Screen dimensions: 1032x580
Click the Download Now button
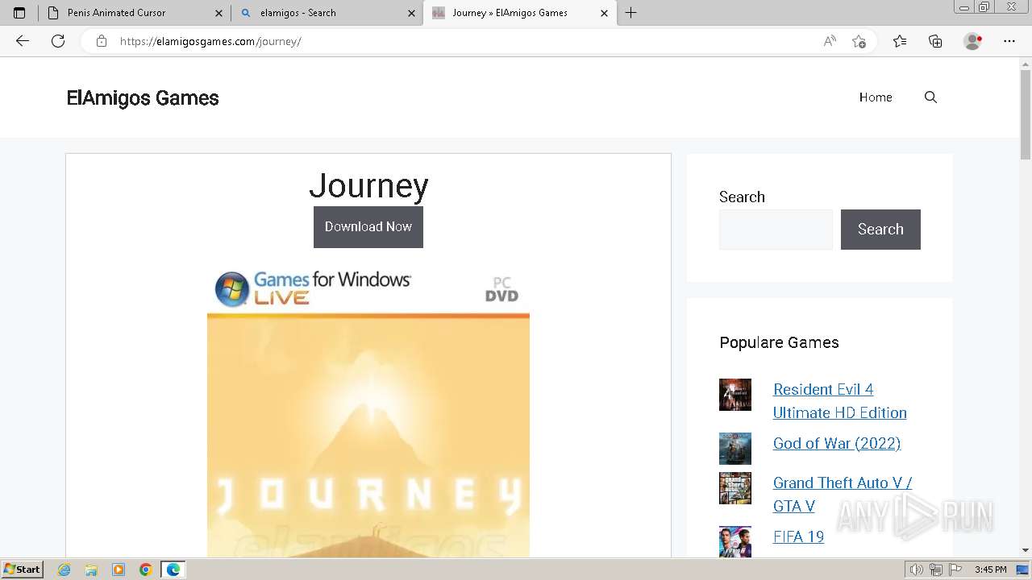tap(368, 227)
